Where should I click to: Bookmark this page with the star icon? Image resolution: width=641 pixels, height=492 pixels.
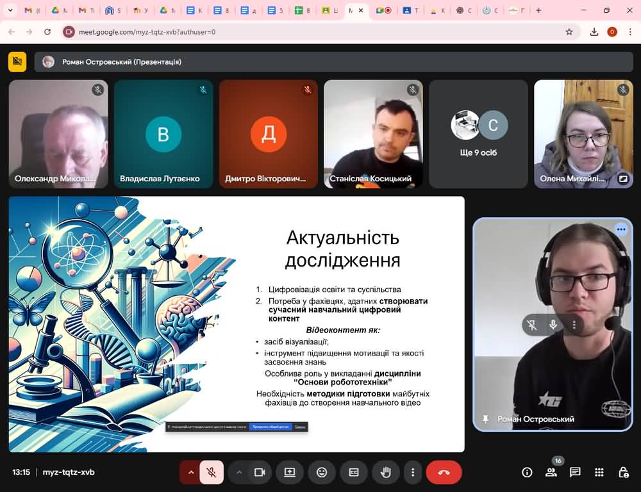(x=569, y=32)
